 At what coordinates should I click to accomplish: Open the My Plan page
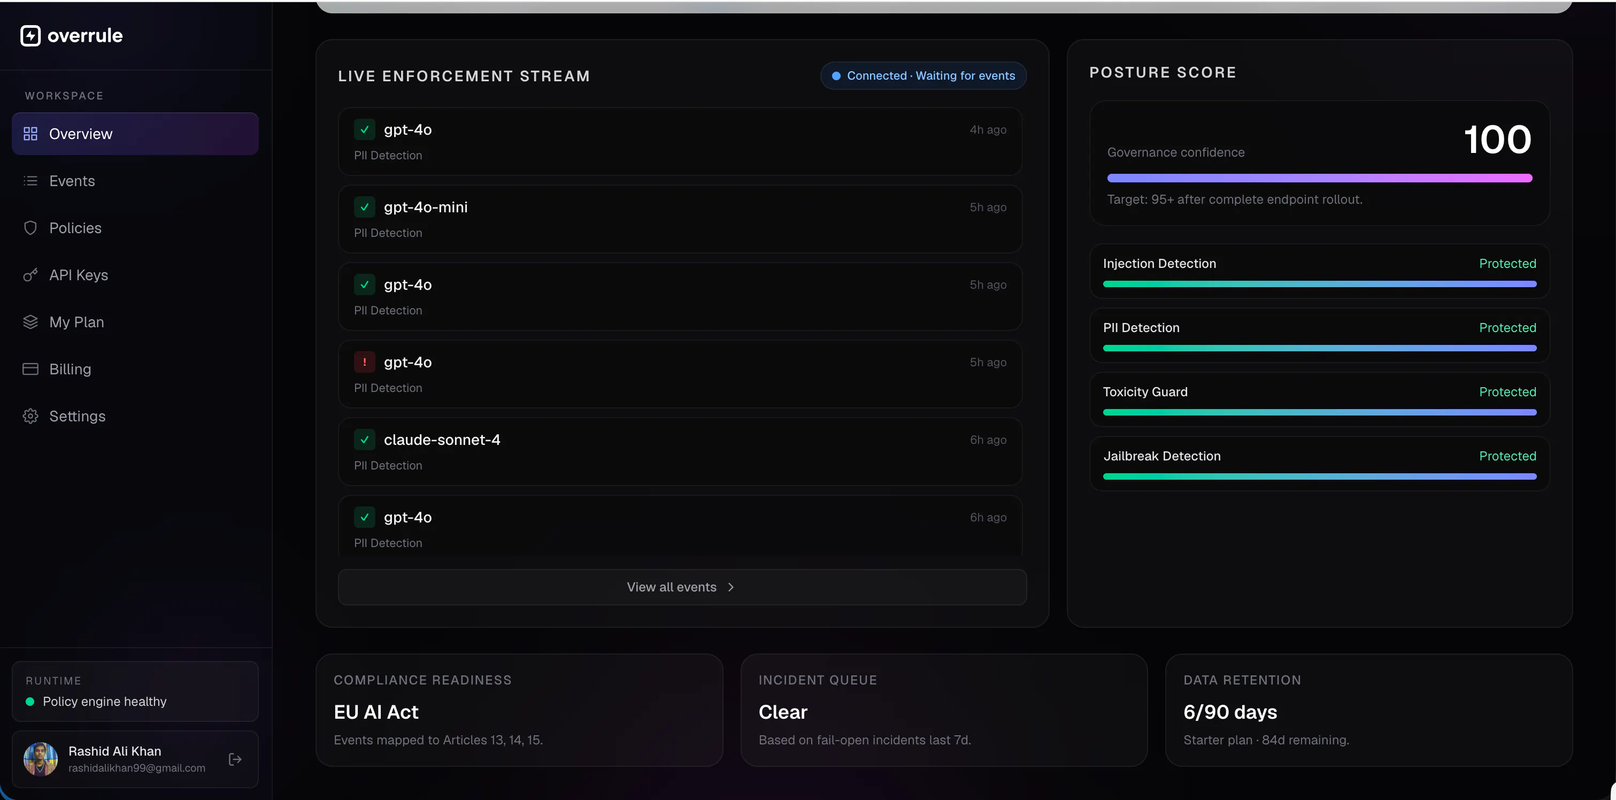click(135, 322)
